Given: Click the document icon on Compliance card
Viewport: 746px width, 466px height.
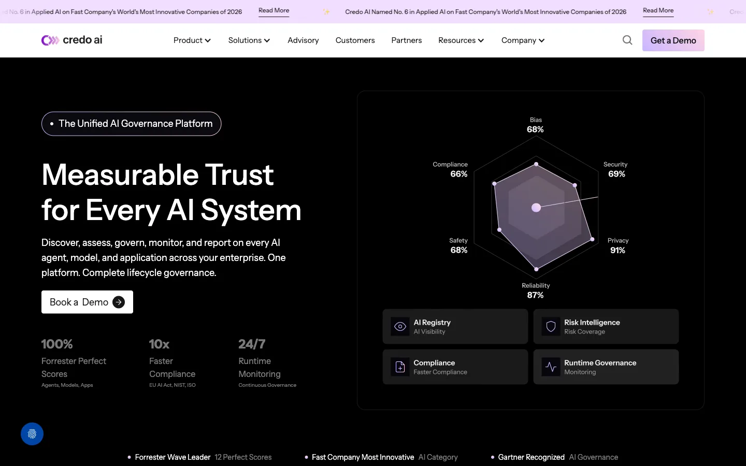Looking at the screenshot, I should coord(400,367).
